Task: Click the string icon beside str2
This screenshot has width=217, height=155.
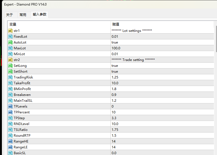Action: (10, 60)
